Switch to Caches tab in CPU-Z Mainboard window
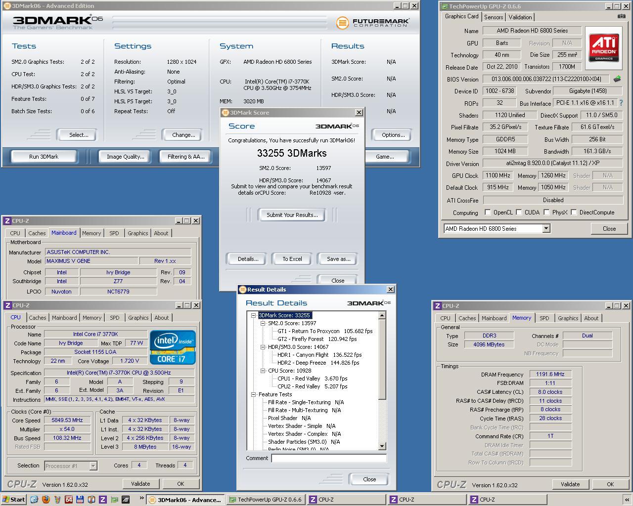Viewport: 633px width, 506px height. click(x=37, y=233)
